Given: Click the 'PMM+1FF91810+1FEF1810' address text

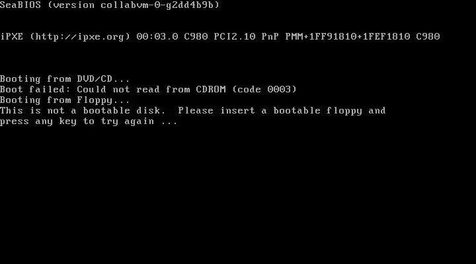Looking at the screenshot, I should tap(348, 37).
